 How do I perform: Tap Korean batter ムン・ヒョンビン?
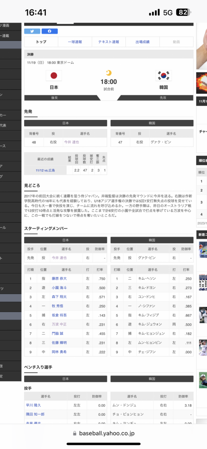click(150, 343)
